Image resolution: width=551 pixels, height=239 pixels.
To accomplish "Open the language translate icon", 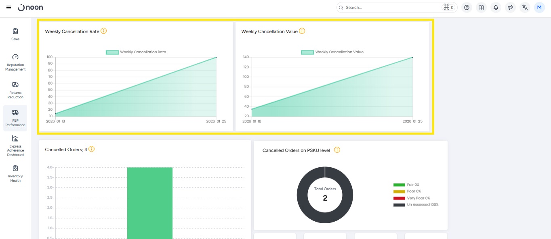I will [x=525, y=8].
